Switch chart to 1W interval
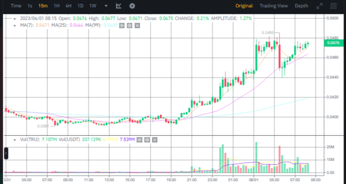The image size is (346, 184). click(x=93, y=6)
